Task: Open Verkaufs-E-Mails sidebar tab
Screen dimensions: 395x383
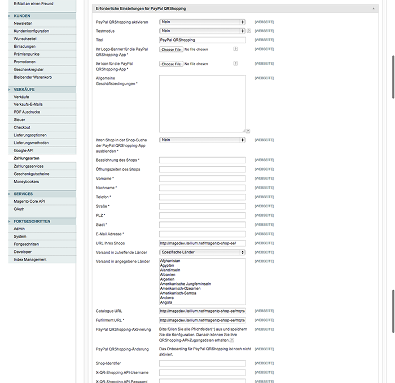Action: 42,104
